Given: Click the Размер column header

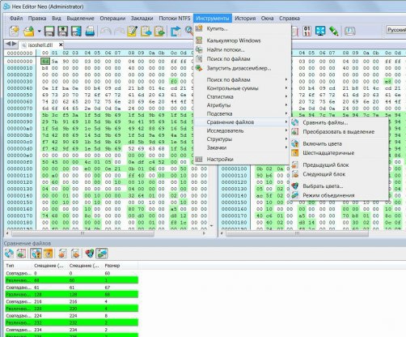Looking at the screenshot, I should coord(121,266).
